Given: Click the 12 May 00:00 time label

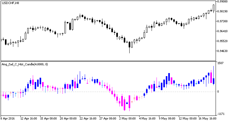Looking at the screenshot, I should (x=188, y=119).
